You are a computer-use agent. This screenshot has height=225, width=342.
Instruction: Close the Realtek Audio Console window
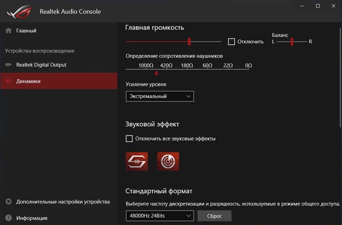tap(333, 6)
